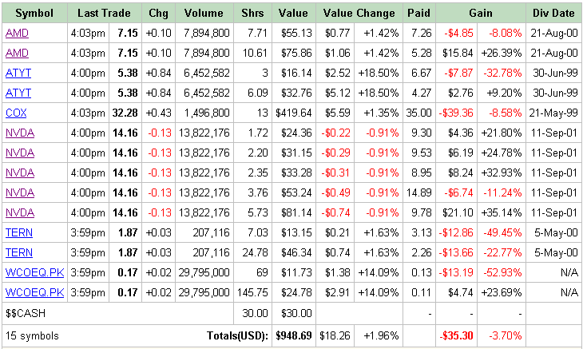
Task: Click the +35.14% gain percentage
Action: [502, 213]
